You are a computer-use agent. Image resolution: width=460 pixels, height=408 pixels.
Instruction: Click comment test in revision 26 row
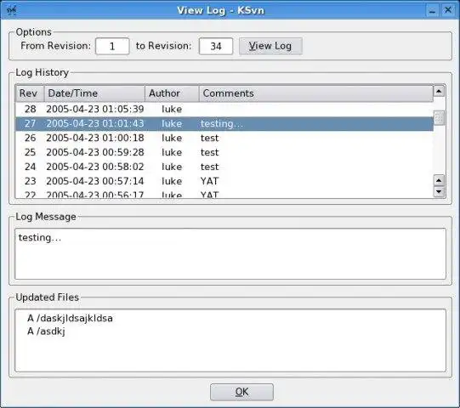[210, 138]
